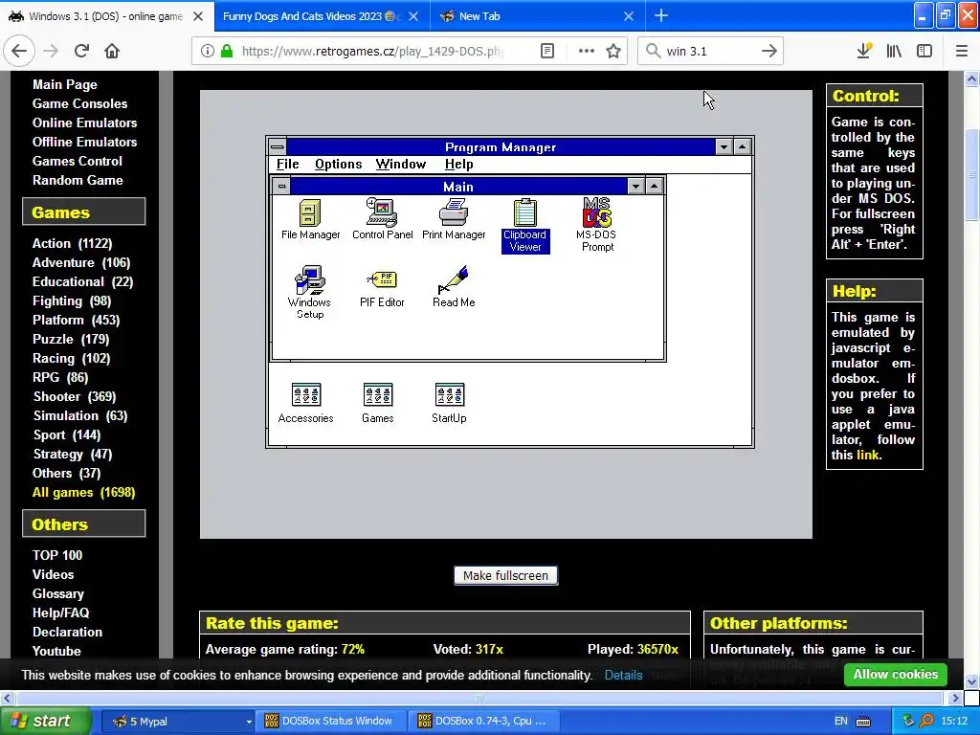Image resolution: width=980 pixels, height=735 pixels.
Task: Go to the browser home page
Action: point(112,51)
